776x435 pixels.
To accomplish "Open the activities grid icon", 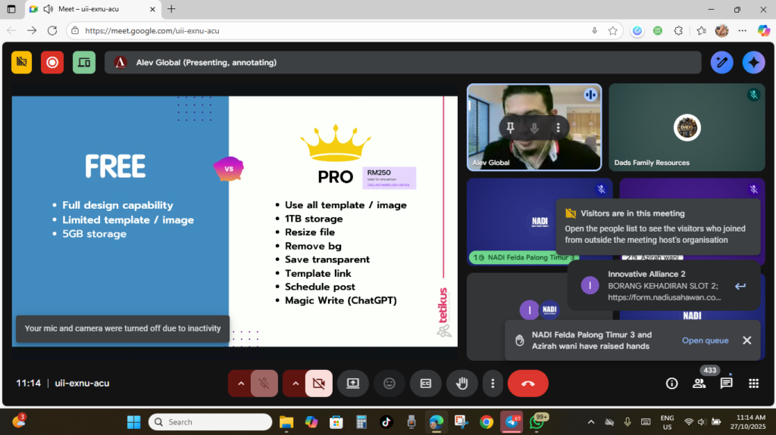I will click(x=753, y=384).
